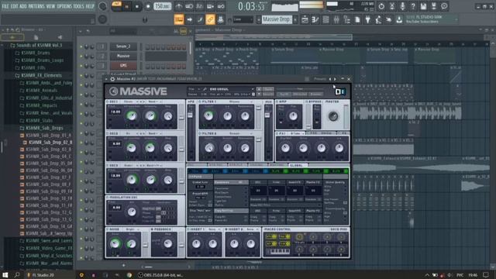Click the NI logo in Massive
The image size is (496, 279).
(340, 91)
